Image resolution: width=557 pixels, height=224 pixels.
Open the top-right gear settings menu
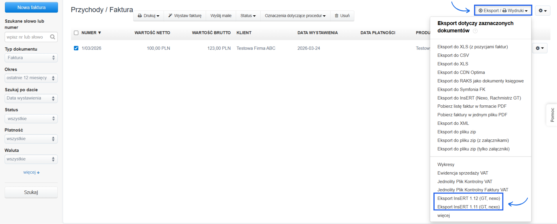[x=542, y=10]
